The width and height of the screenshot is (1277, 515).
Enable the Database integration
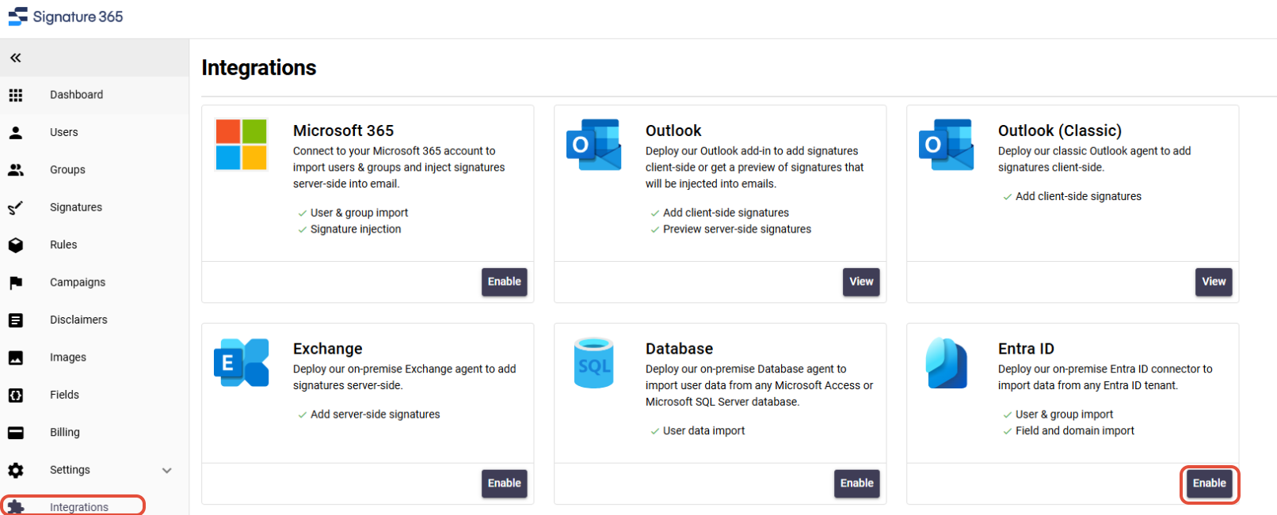[857, 483]
